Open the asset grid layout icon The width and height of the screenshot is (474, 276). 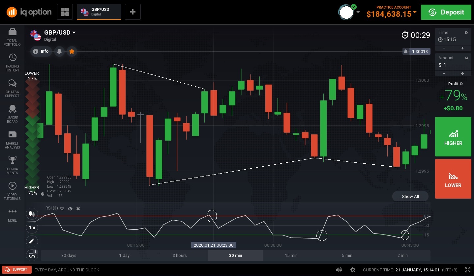point(65,12)
